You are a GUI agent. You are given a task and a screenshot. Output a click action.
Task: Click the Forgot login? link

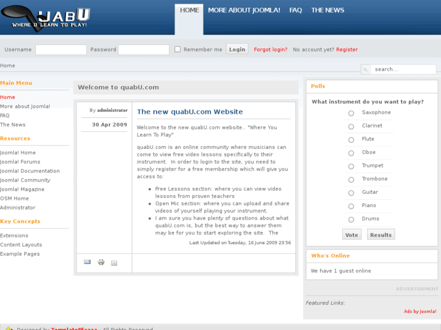(x=271, y=50)
